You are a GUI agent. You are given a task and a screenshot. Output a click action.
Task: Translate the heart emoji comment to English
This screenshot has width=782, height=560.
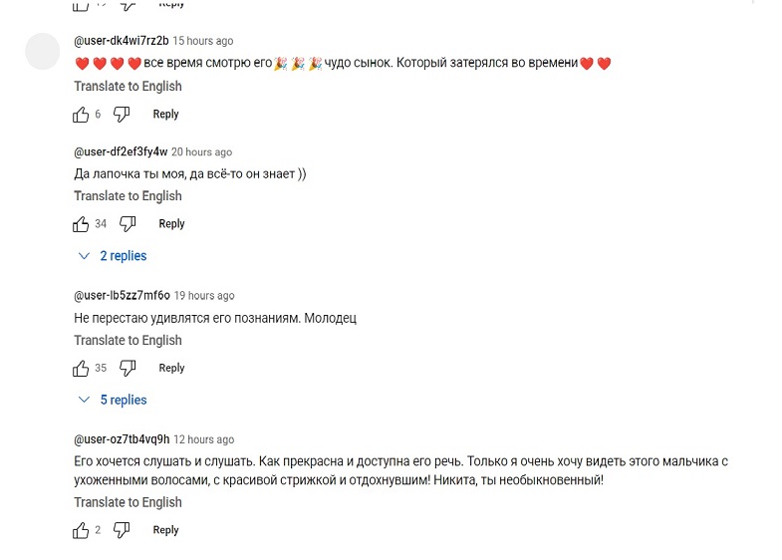(x=128, y=87)
